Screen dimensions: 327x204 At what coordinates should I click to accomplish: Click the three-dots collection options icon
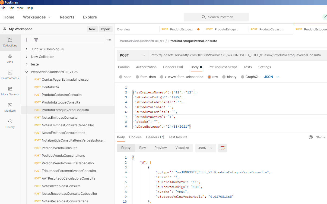(109, 40)
